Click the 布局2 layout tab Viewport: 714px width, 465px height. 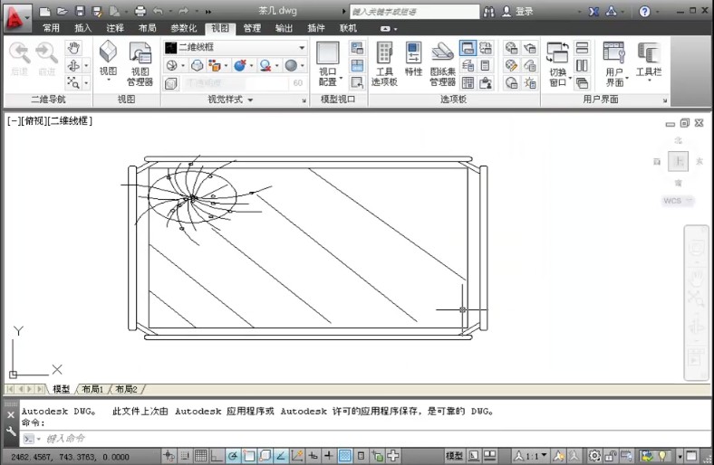pos(127,389)
